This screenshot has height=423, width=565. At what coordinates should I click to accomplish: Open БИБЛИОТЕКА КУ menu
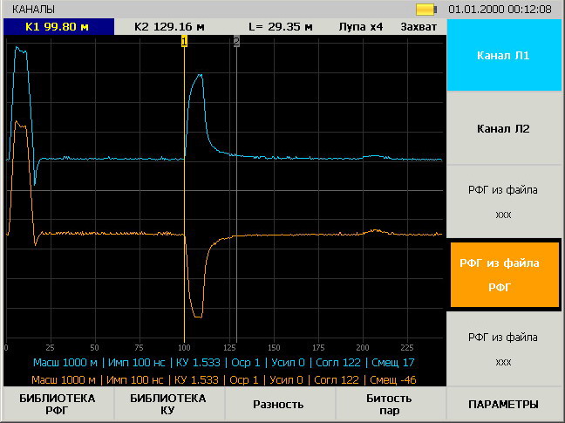point(168,405)
